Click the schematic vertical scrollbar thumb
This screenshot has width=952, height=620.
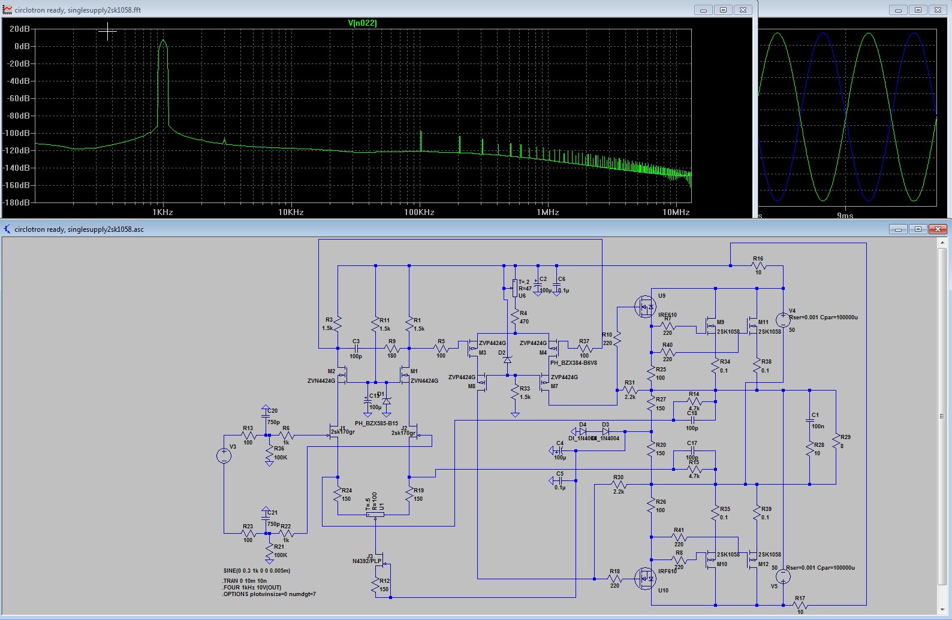(942, 416)
